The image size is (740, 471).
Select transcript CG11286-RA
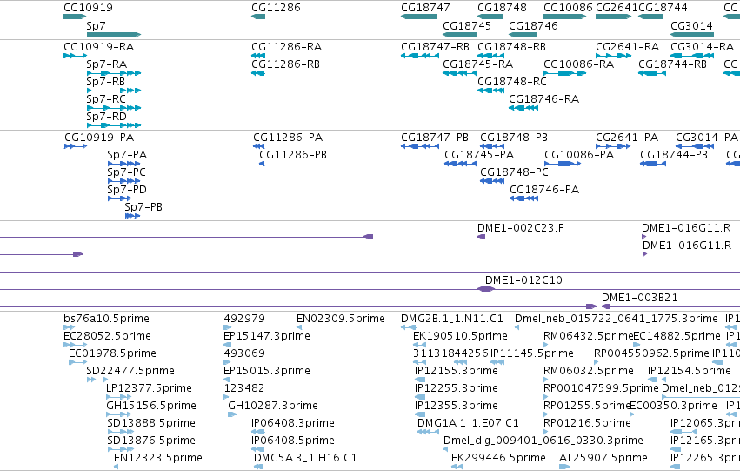pyautogui.click(x=286, y=47)
